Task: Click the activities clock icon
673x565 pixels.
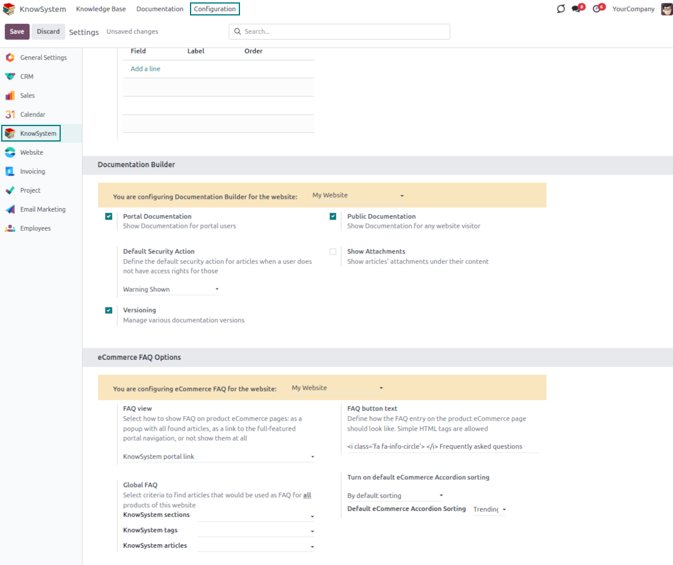Action: click(597, 9)
